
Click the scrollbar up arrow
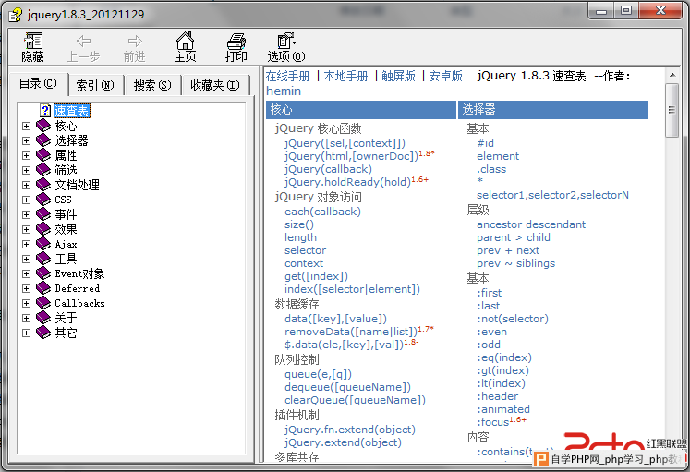tap(672, 75)
